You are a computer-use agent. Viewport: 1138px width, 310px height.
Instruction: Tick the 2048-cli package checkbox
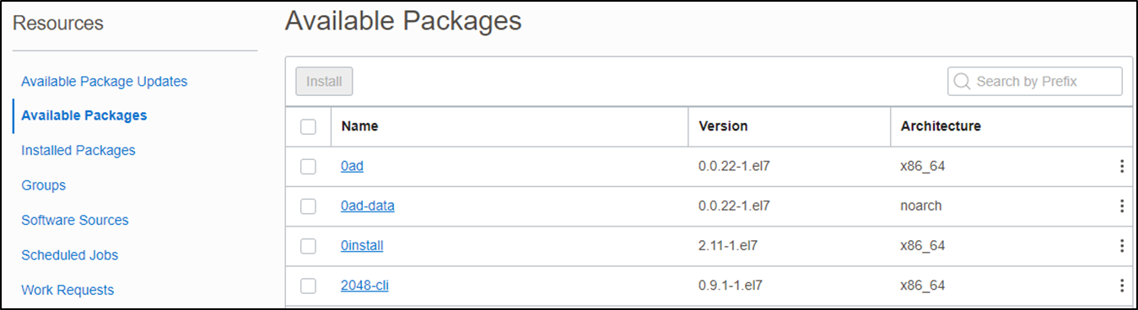(308, 286)
